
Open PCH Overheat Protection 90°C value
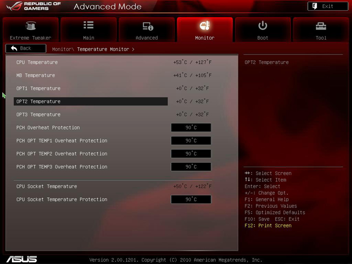[x=191, y=128]
